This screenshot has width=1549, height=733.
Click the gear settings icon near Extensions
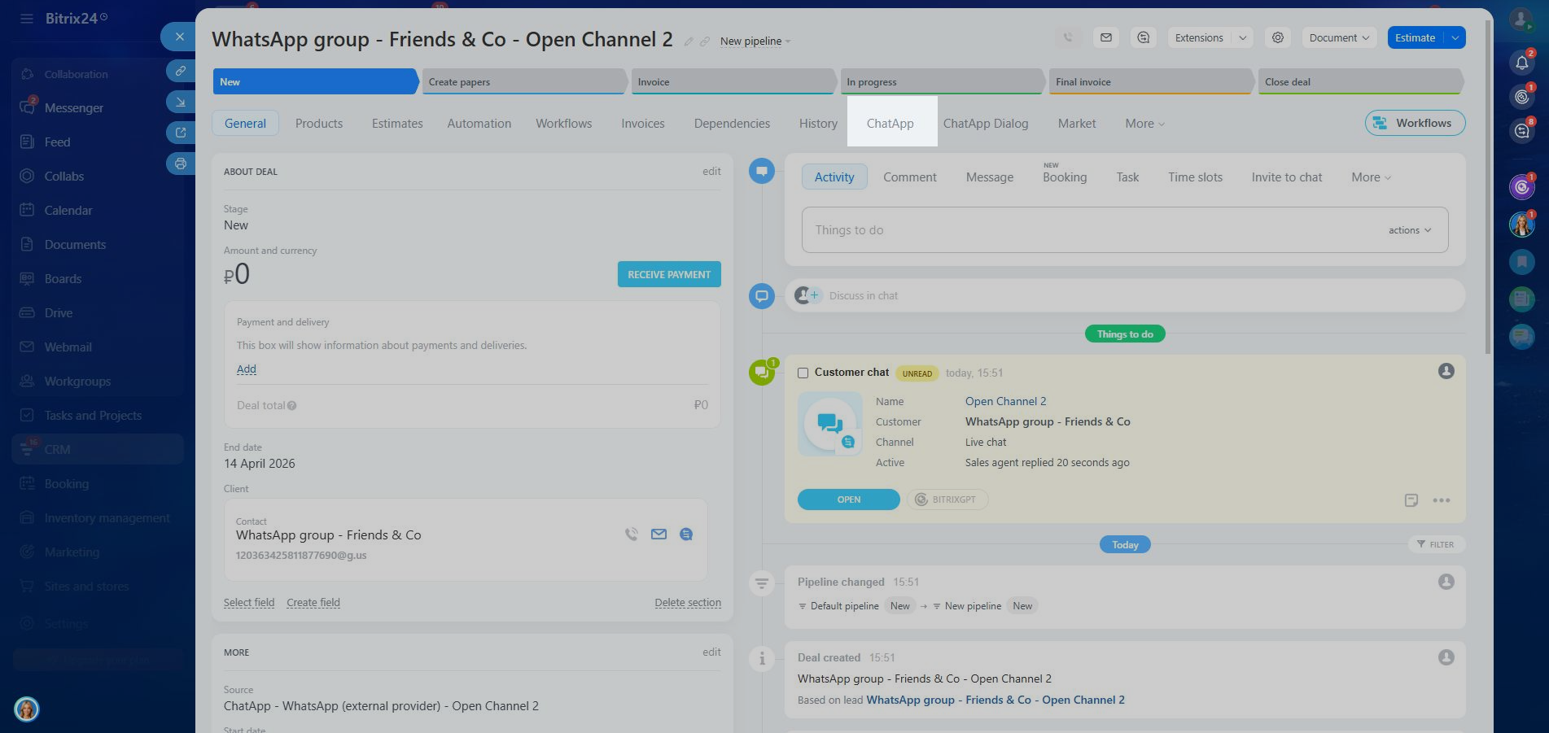1277,37
